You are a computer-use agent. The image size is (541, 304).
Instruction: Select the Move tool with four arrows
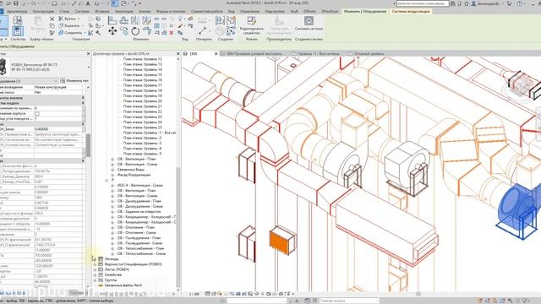point(112,31)
